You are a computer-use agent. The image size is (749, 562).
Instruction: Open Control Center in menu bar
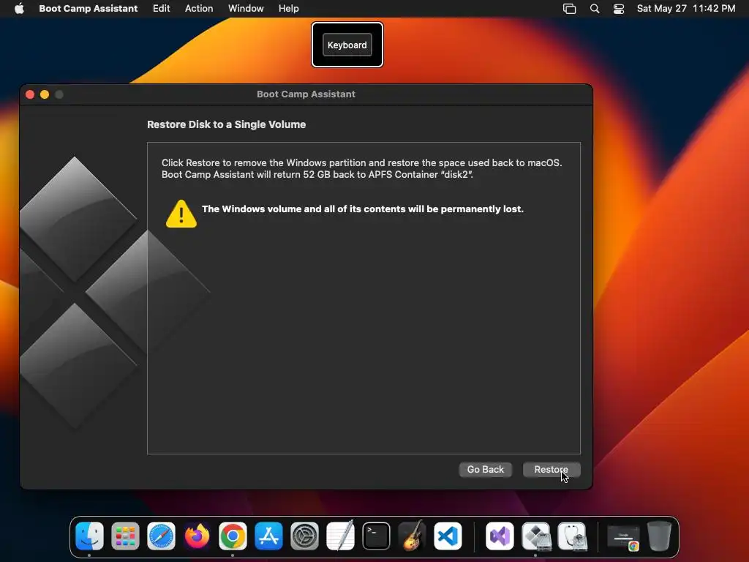[x=619, y=9]
